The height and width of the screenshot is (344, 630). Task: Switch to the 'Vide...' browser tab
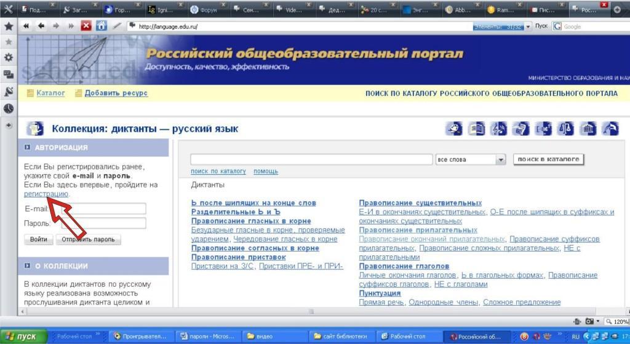point(292,10)
